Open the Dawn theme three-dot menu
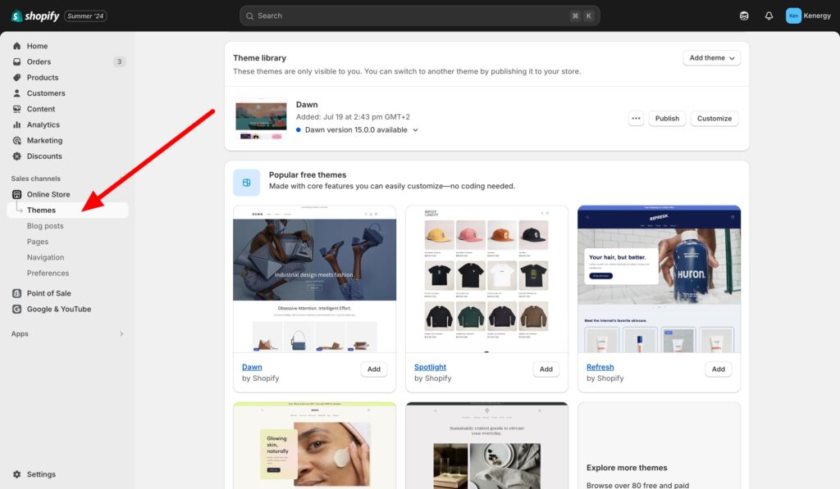This screenshot has width=840, height=489. 636,119
